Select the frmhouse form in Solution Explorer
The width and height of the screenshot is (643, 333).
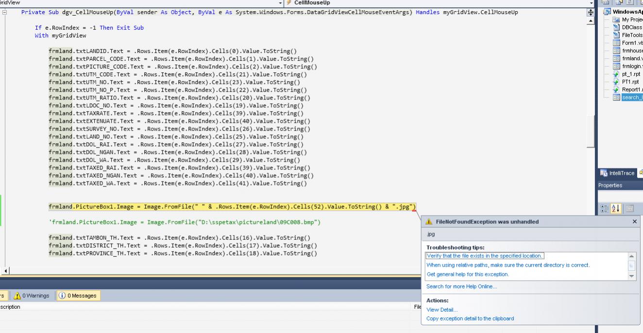(627, 50)
